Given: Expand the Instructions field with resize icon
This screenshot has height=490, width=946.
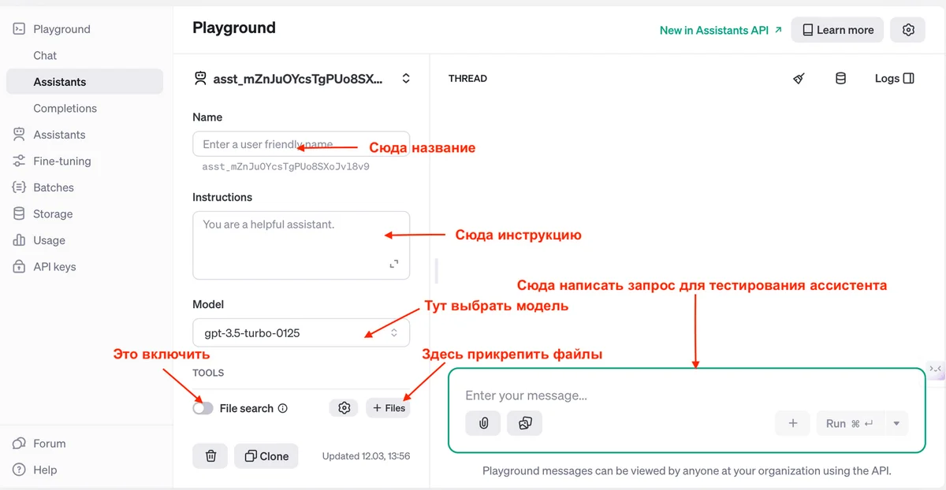Looking at the screenshot, I should pos(394,265).
